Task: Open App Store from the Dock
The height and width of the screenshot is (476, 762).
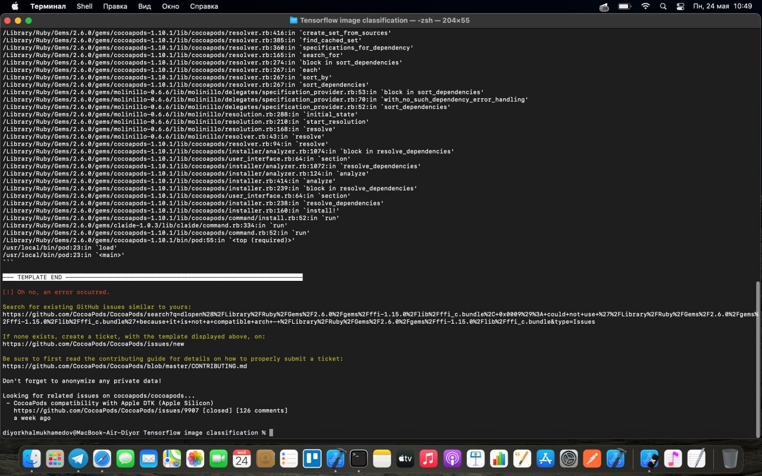Action: coord(546,458)
